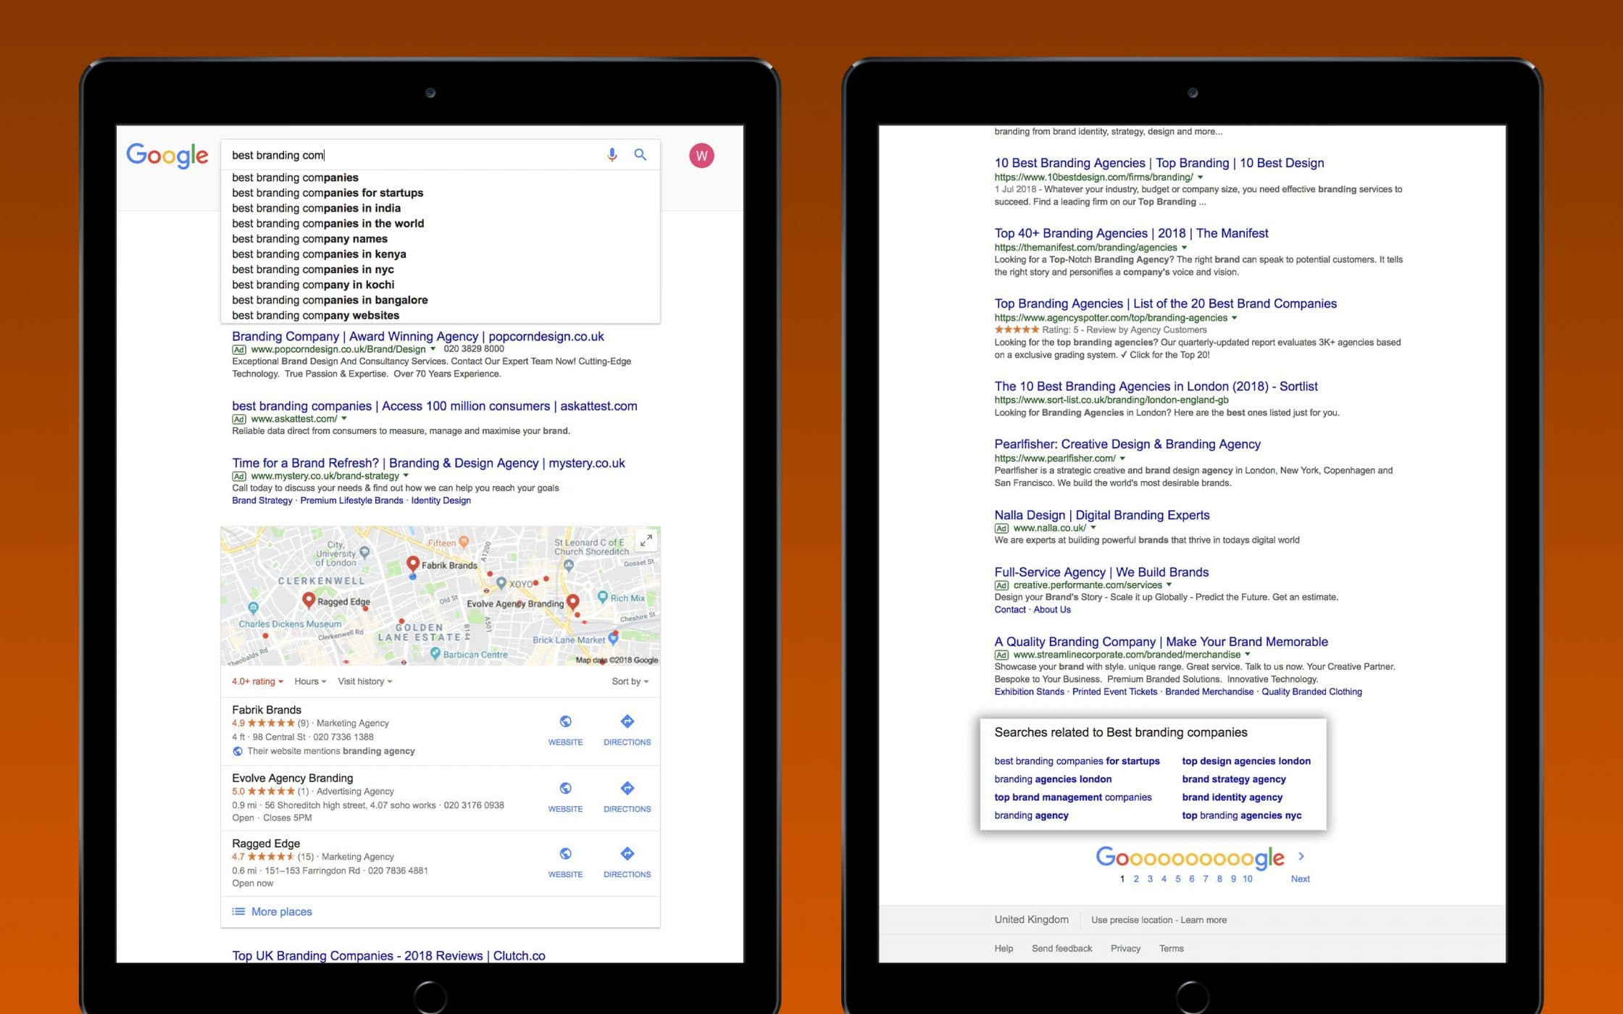Go to results page 2
Image resolution: width=1623 pixels, height=1014 pixels.
tap(1136, 879)
